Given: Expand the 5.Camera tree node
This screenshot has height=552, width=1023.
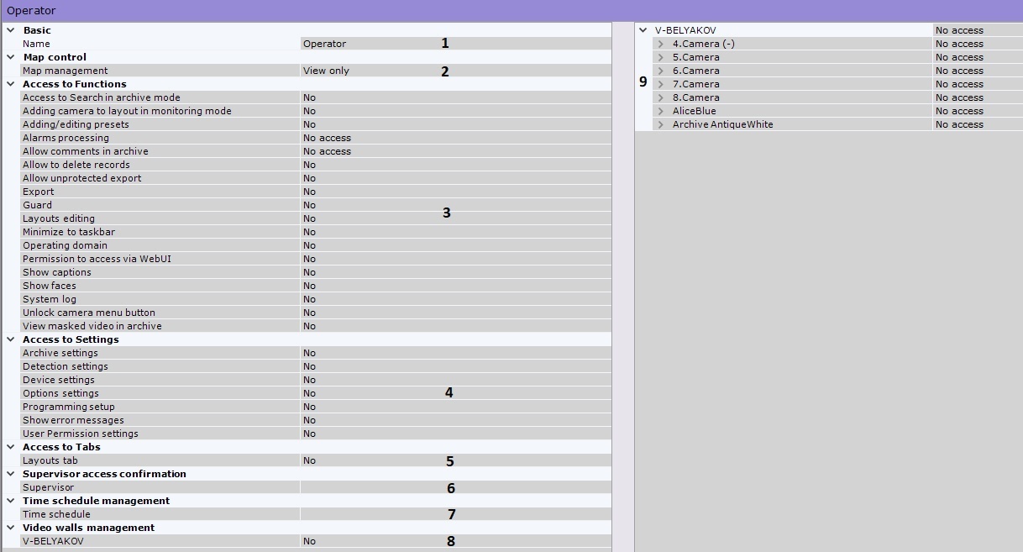Looking at the screenshot, I should tap(661, 57).
